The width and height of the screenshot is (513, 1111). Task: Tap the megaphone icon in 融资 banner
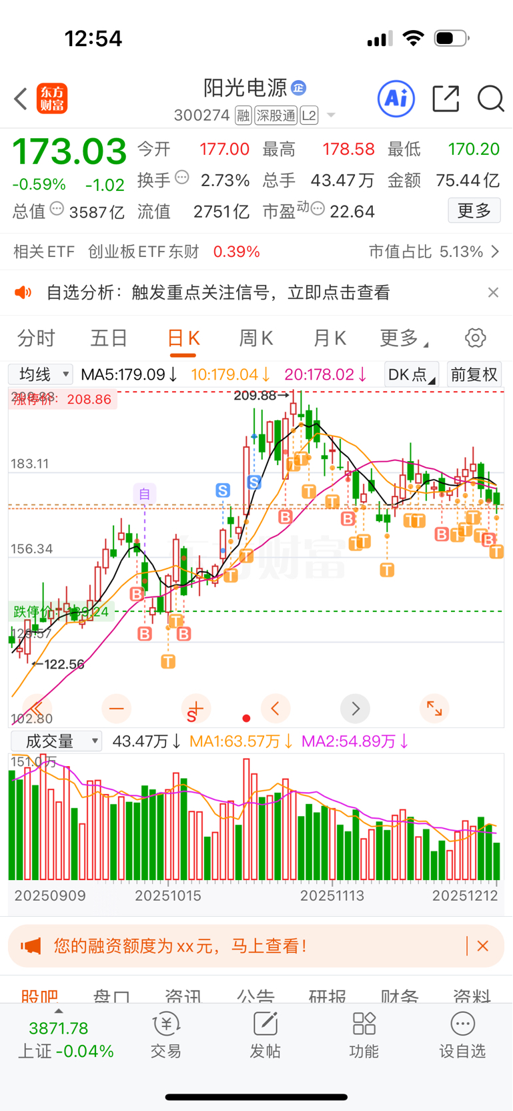click(x=31, y=946)
